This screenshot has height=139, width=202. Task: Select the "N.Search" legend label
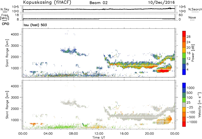[x=195, y=9]
